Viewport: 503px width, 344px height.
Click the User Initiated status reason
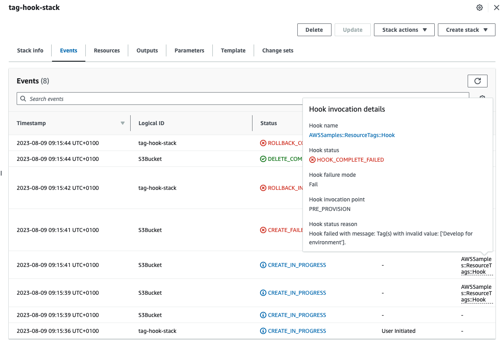click(399, 331)
